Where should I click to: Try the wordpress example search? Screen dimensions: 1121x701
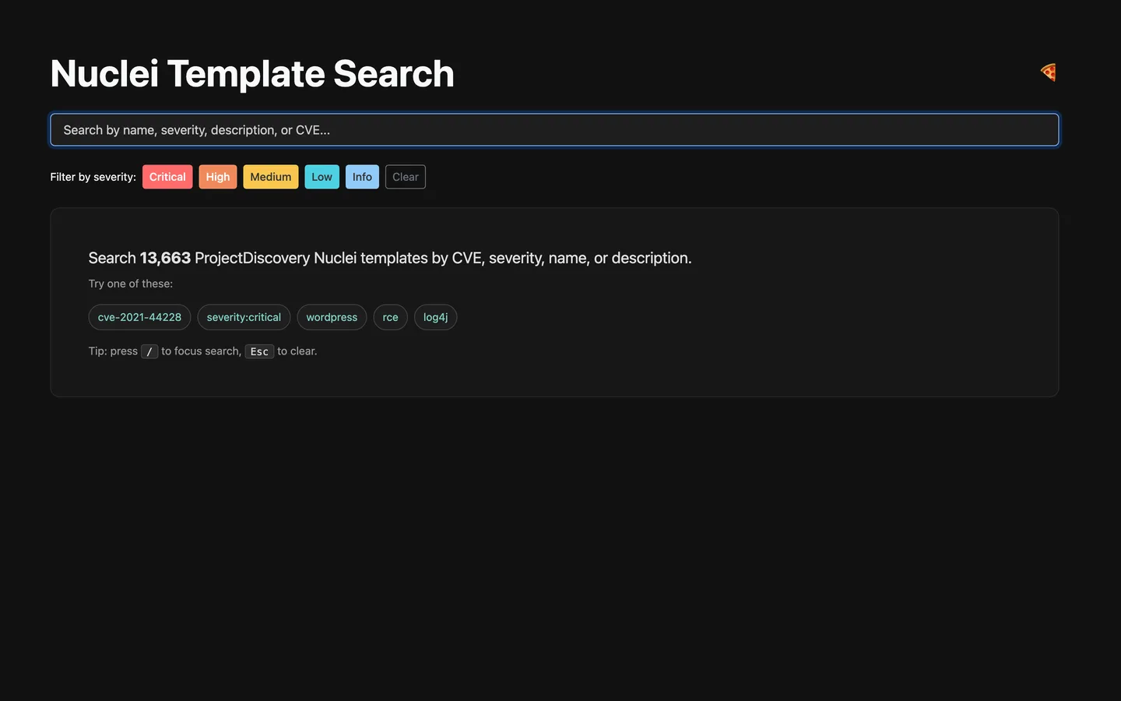[332, 317]
